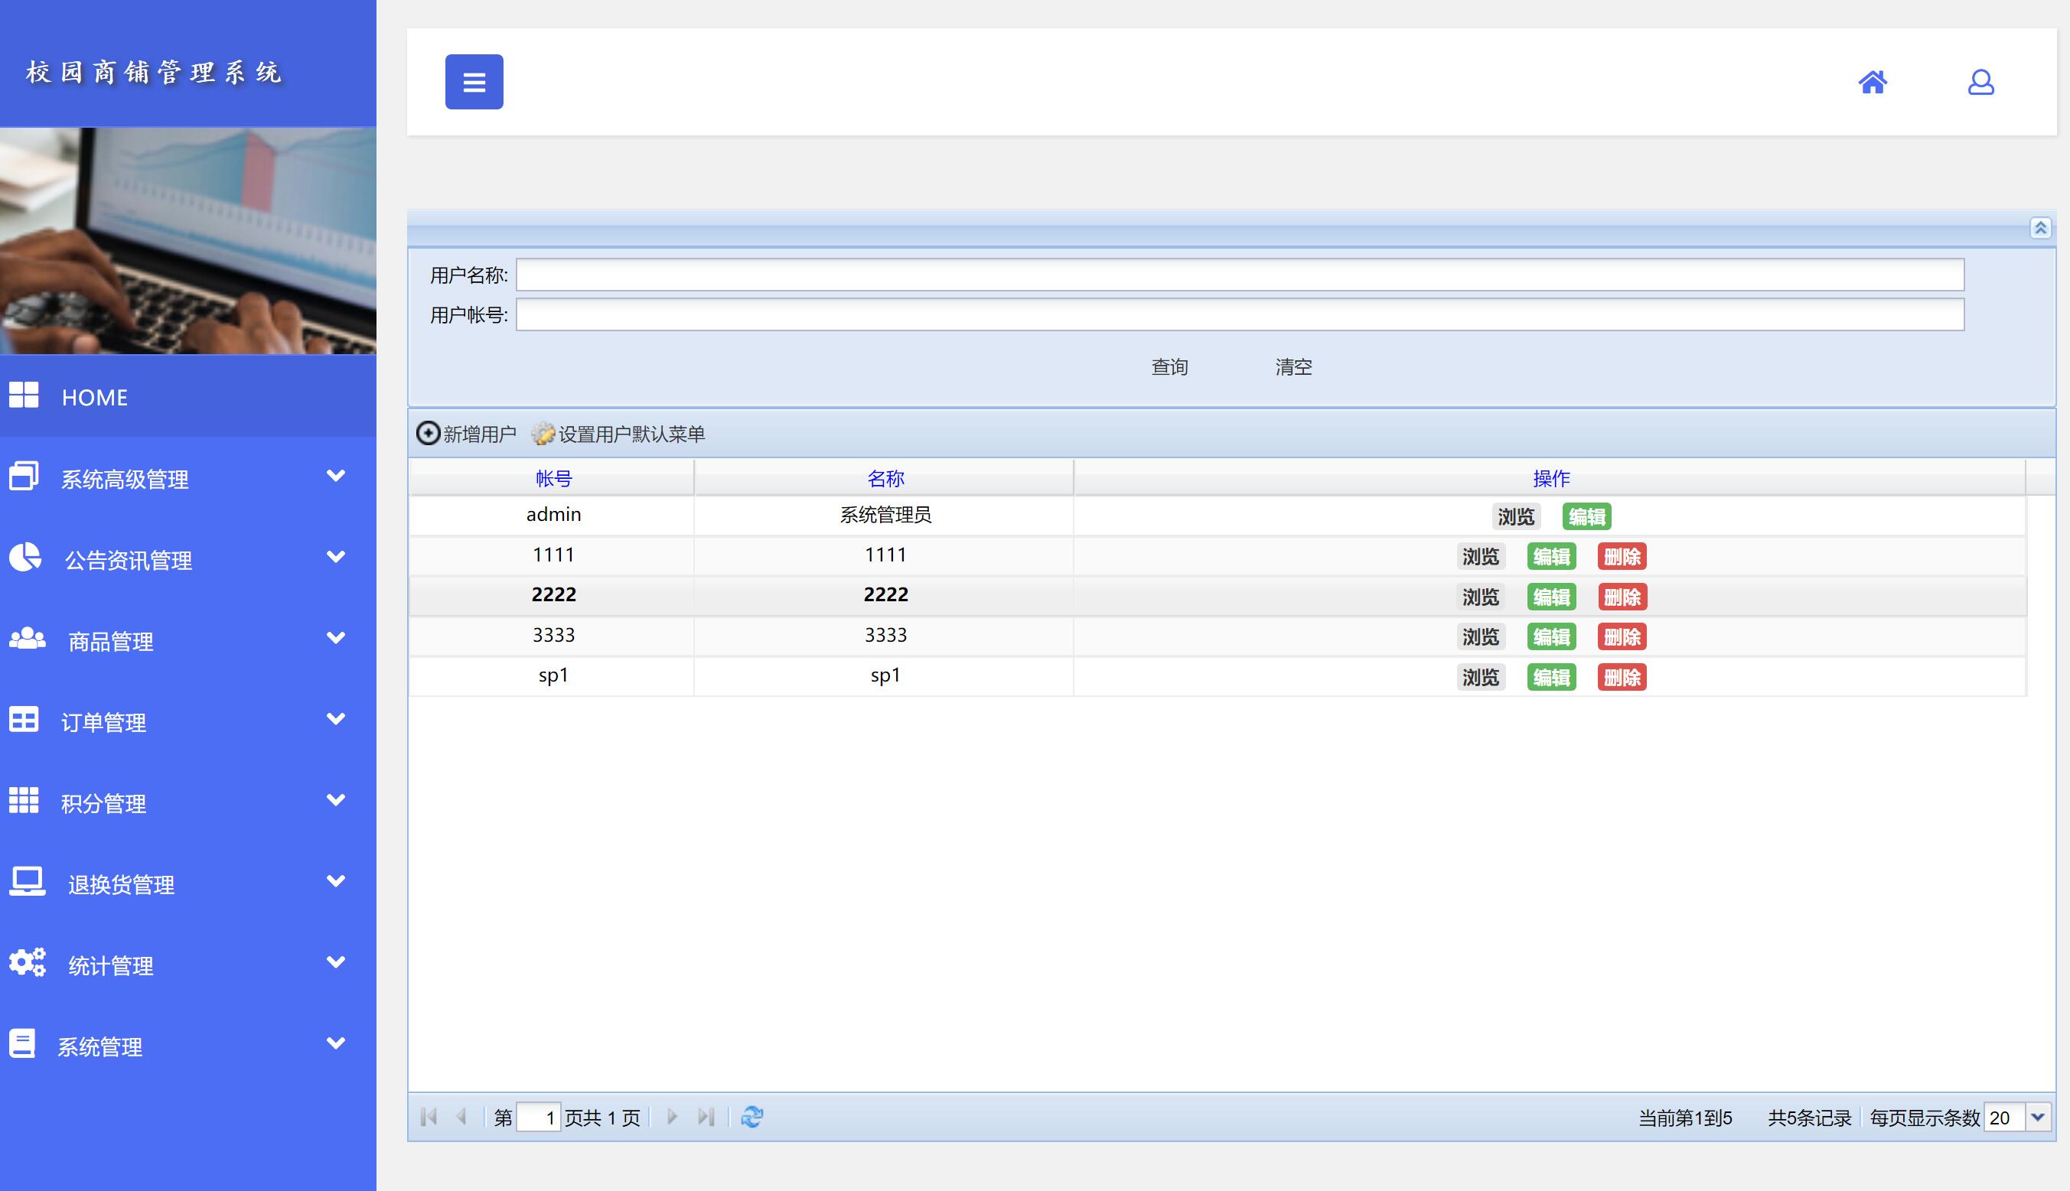Click the hamburger menu toggle button
Viewport: 2070px width, 1191px height.
click(x=474, y=82)
